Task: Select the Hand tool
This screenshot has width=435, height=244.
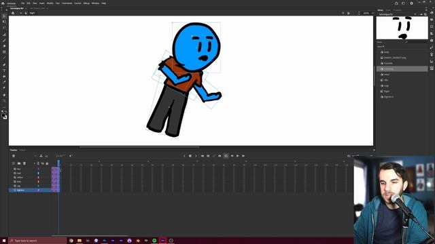Action: 4,95
